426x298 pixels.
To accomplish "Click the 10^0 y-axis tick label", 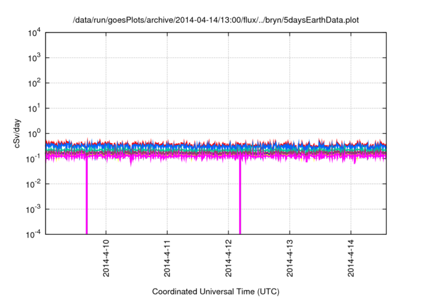I will coord(34,134).
